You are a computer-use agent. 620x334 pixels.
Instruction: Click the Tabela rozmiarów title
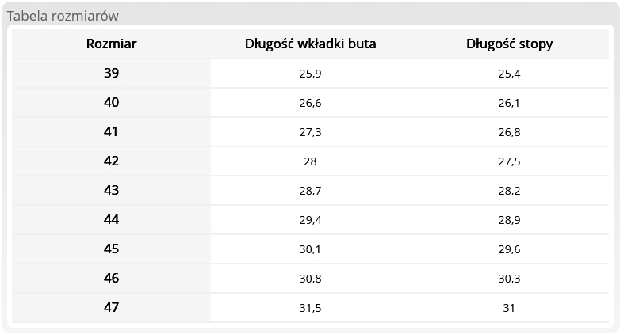point(63,16)
